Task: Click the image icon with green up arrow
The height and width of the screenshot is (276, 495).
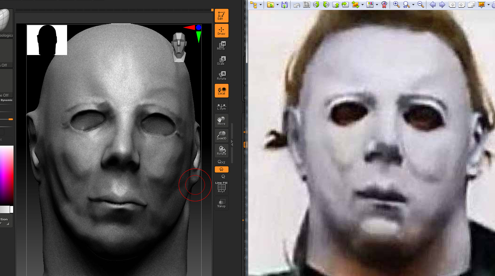Action: 336,5
